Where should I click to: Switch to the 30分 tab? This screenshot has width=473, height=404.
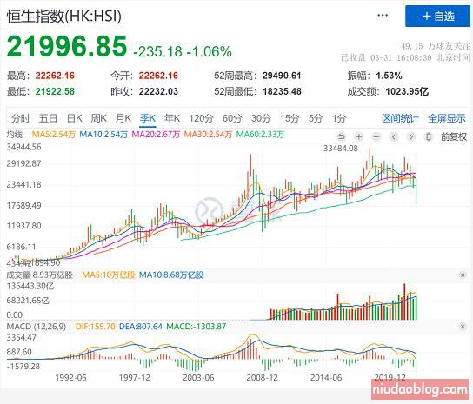click(261, 118)
